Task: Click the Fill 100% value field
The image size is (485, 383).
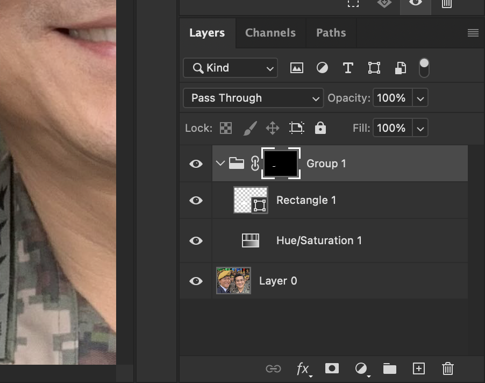Action: coord(392,128)
